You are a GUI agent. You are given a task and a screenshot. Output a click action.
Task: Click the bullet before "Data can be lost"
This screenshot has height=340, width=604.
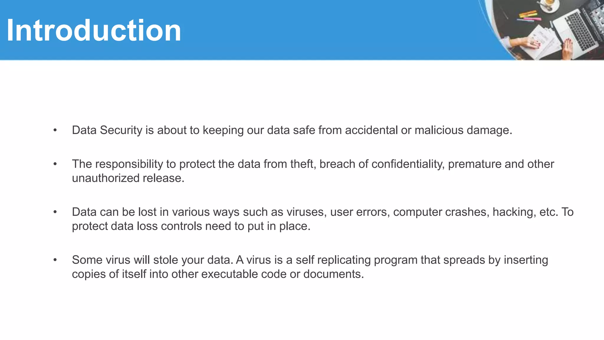point(55,212)
